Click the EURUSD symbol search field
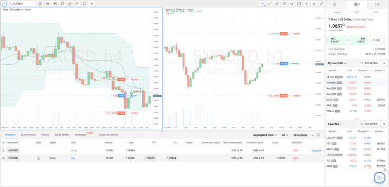The width and height of the screenshot is (389, 187). click(22, 4)
